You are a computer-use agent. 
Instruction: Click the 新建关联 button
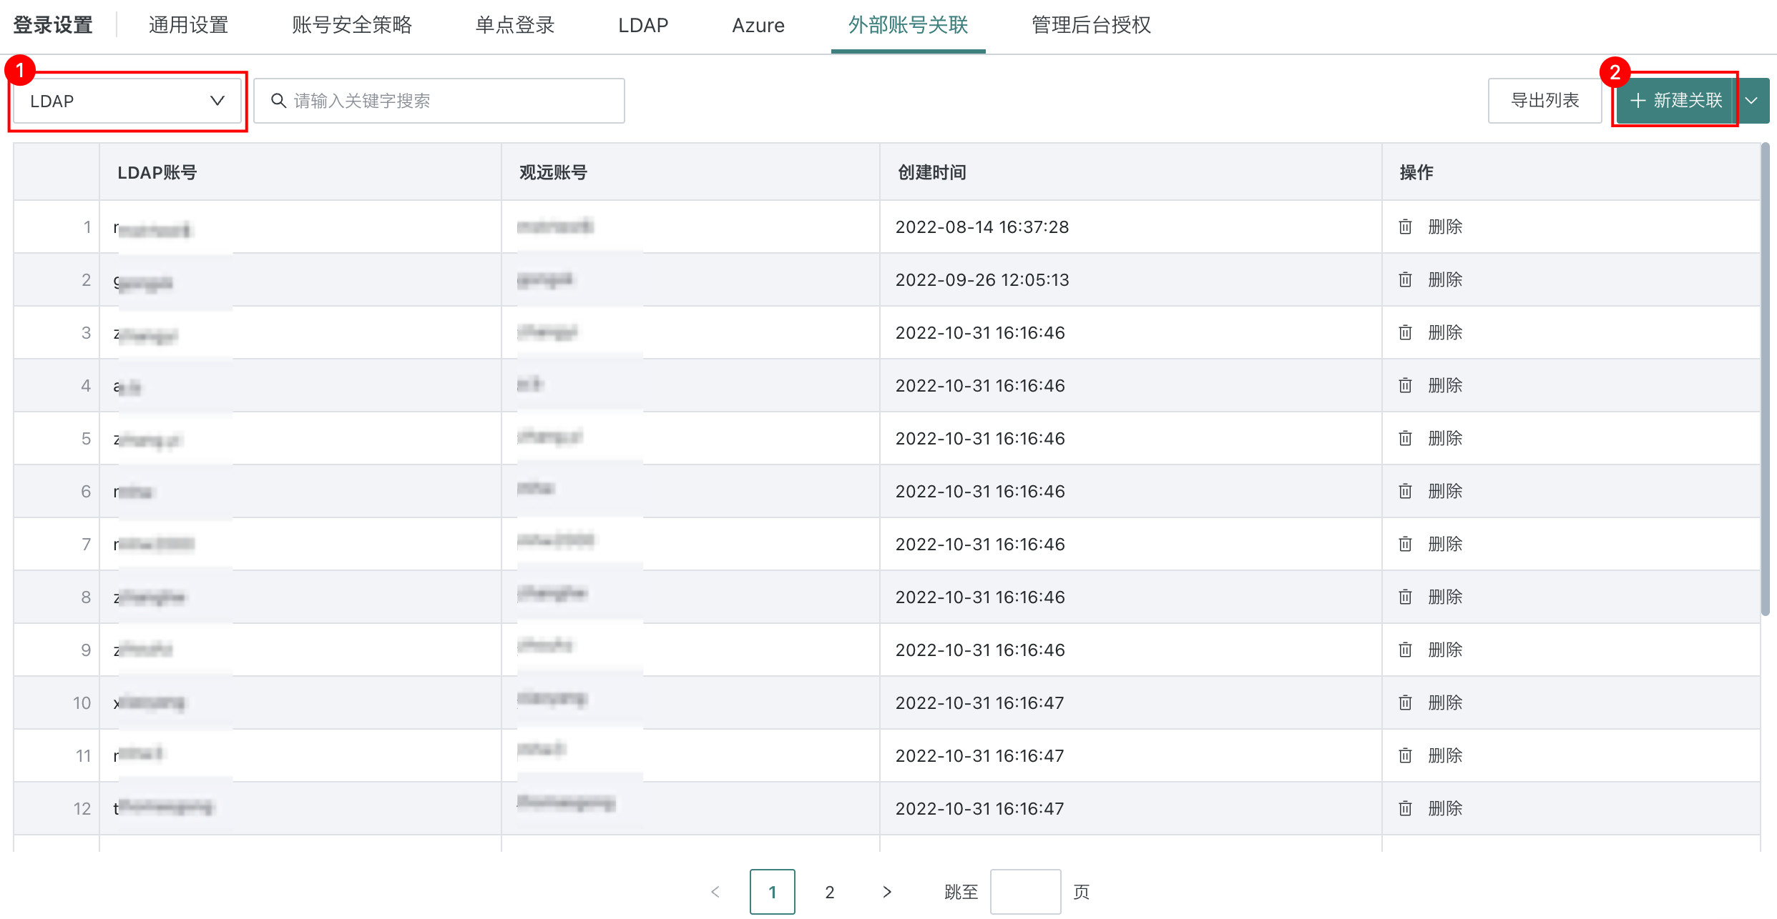pyautogui.click(x=1675, y=101)
